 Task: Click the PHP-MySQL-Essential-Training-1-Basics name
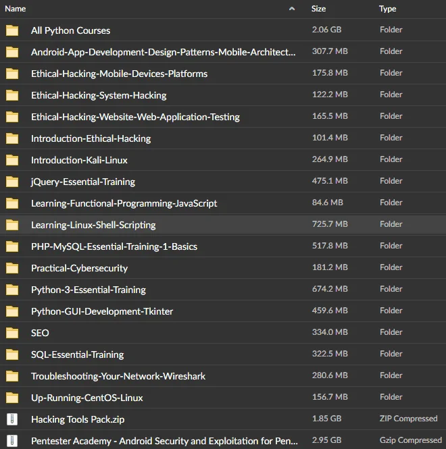click(x=114, y=246)
